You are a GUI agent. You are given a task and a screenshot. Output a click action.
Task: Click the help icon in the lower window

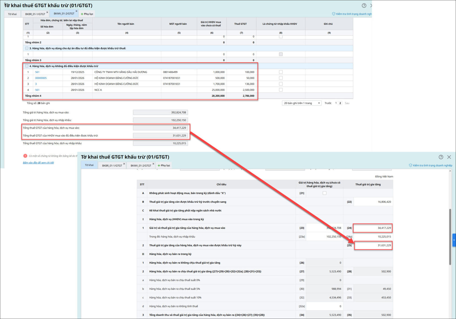point(441,157)
